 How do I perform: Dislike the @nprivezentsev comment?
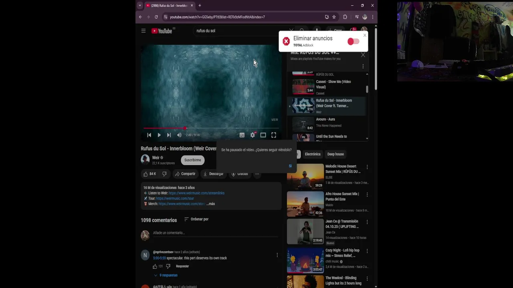tap(168, 266)
